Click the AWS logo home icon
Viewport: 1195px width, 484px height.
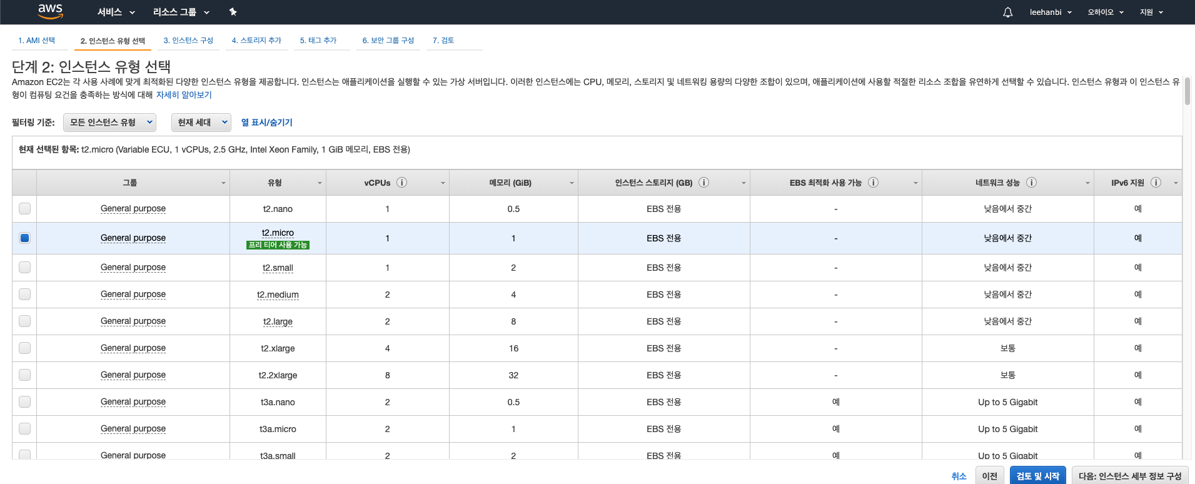[x=50, y=11]
